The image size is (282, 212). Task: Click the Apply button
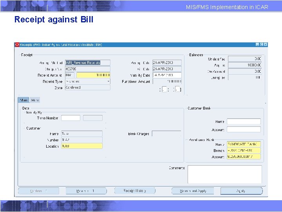pyautogui.click(x=241, y=191)
